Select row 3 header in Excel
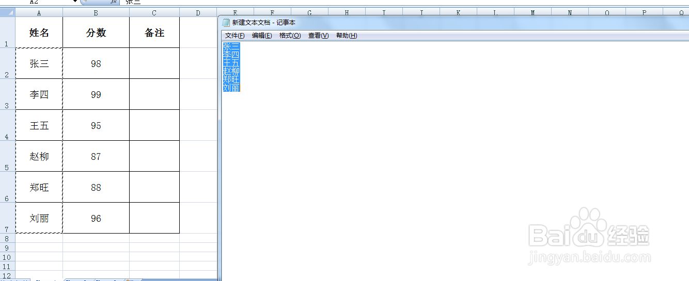The image size is (689, 281). [x=8, y=94]
